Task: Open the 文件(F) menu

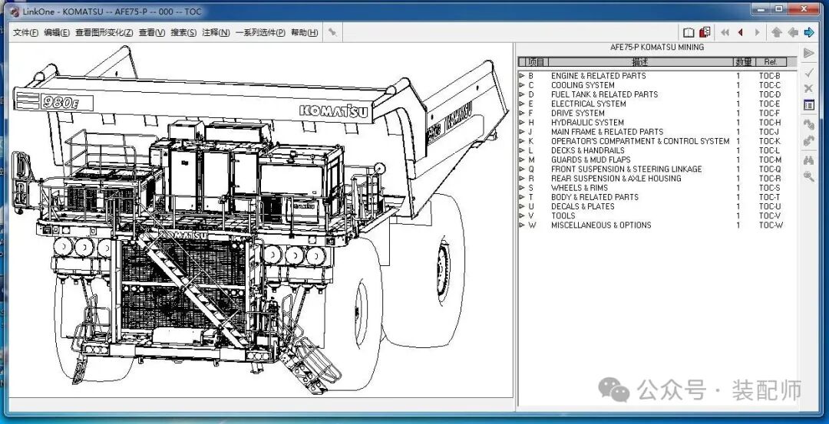Action: 25,33
